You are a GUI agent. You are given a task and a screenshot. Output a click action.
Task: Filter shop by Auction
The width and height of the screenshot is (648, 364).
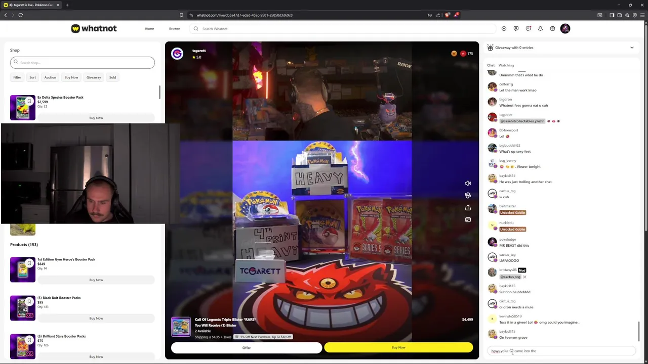(50, 77)
